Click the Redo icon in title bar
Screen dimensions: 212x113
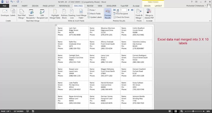pyautogui.click(x=18, y=2)
